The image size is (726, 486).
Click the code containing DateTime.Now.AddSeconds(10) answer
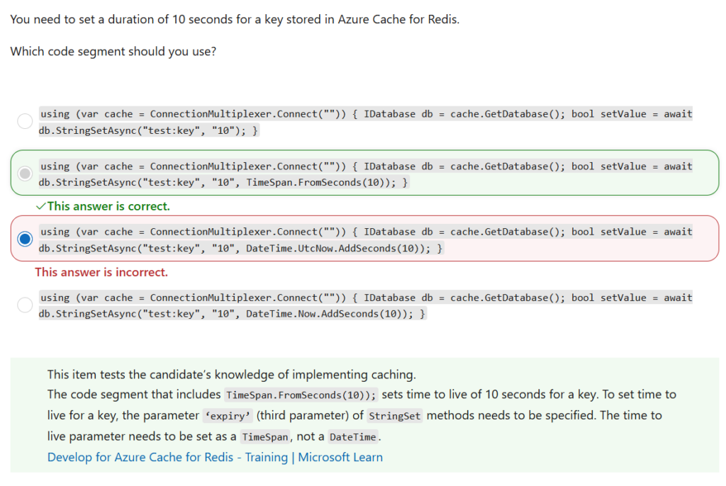[x=366, y=305]
